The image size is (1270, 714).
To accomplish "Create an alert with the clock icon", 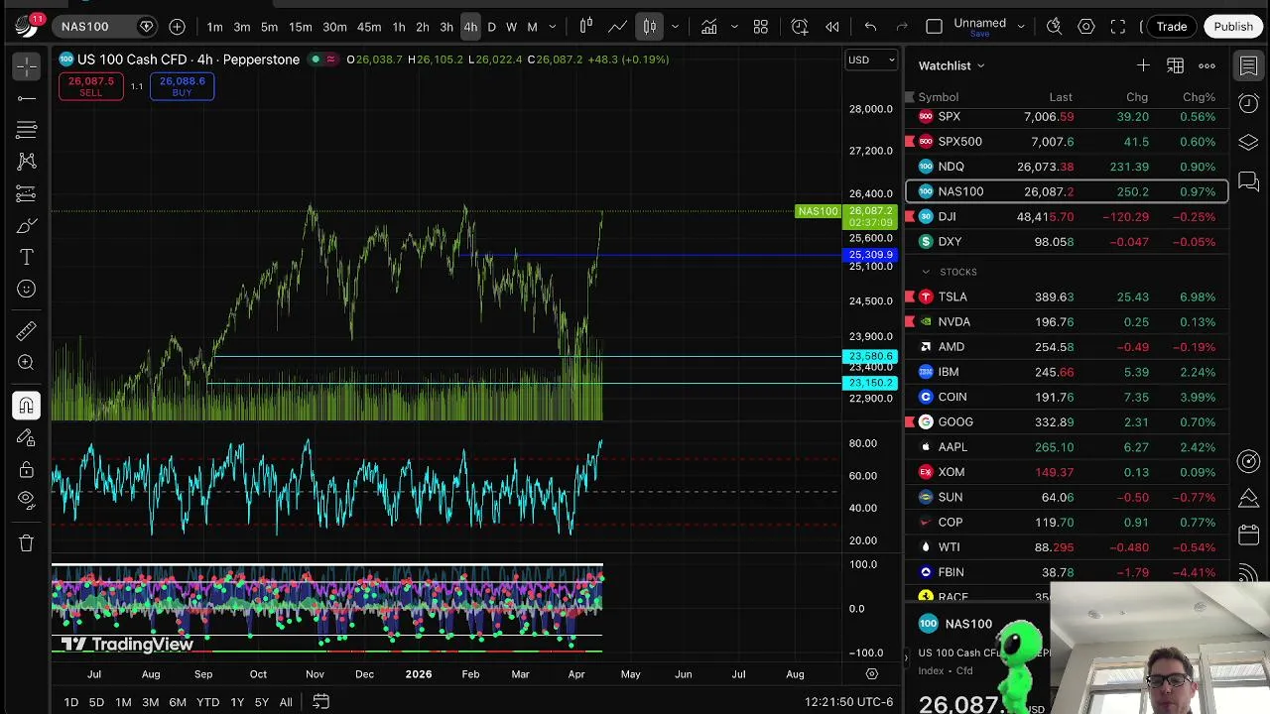I will 800,27.
